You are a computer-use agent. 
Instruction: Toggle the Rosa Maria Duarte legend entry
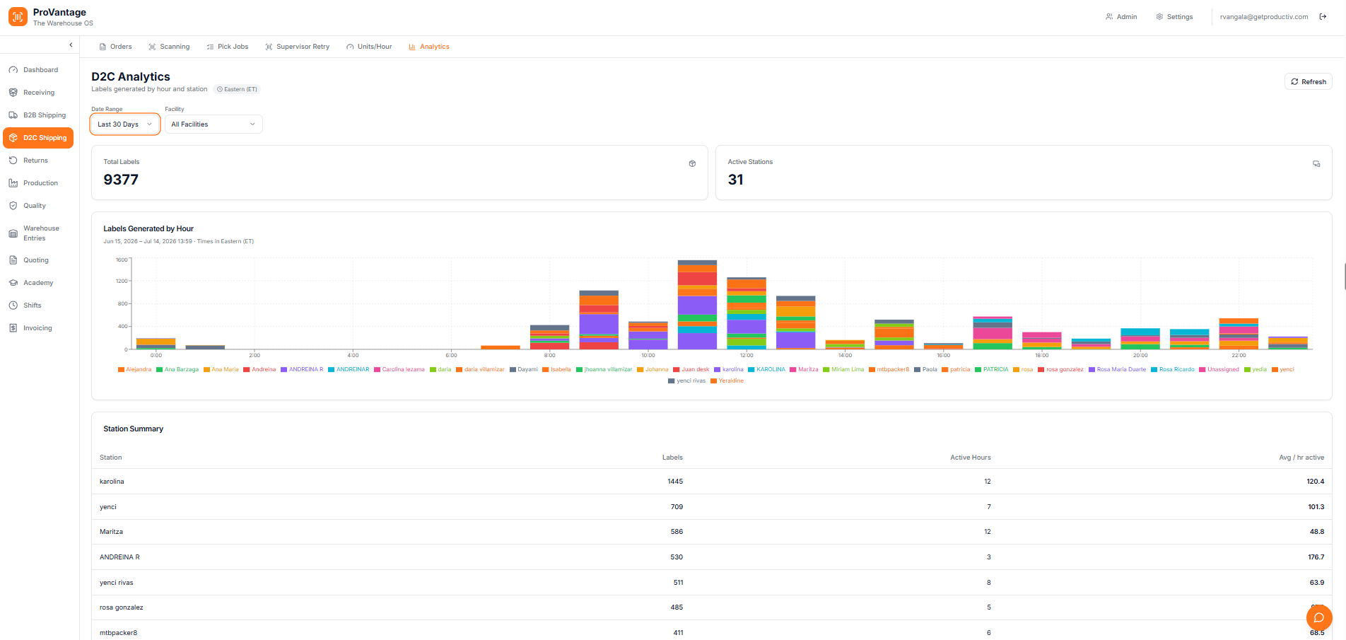1118,369
